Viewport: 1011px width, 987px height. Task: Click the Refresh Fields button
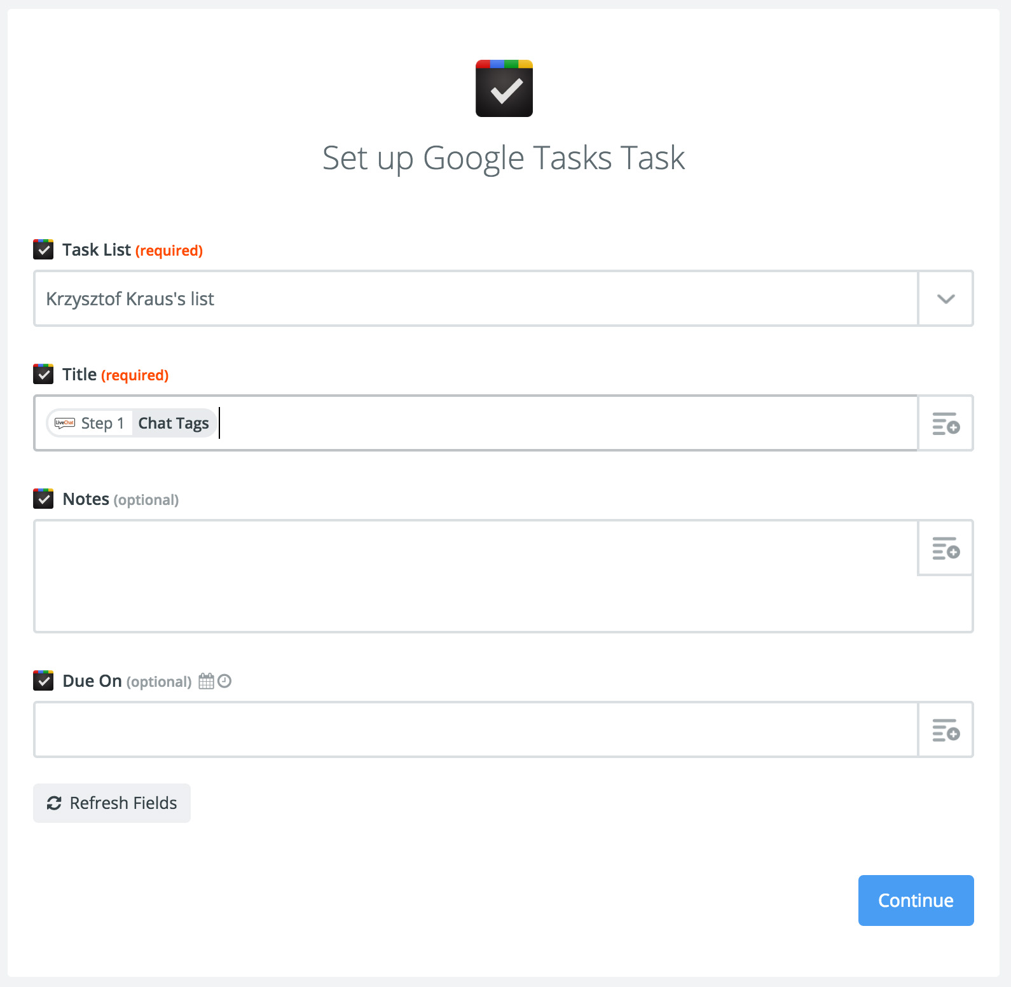point(112,803)
